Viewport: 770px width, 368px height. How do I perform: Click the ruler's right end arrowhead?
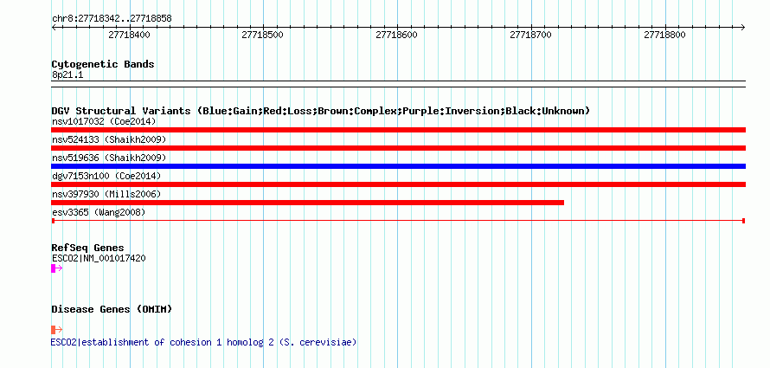point(743,27)
